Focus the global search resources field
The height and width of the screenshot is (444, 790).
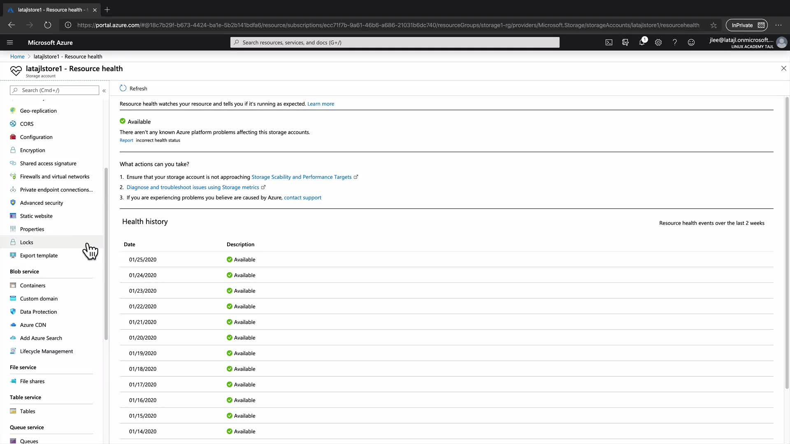395,42
